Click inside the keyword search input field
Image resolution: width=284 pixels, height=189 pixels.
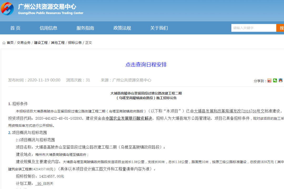click(x=252, y=28)
